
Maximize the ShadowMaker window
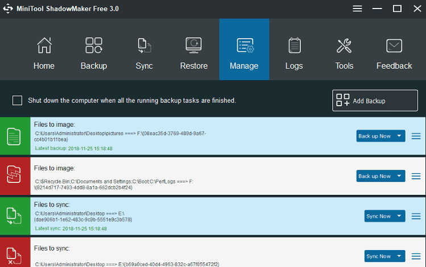coord(397,9)
